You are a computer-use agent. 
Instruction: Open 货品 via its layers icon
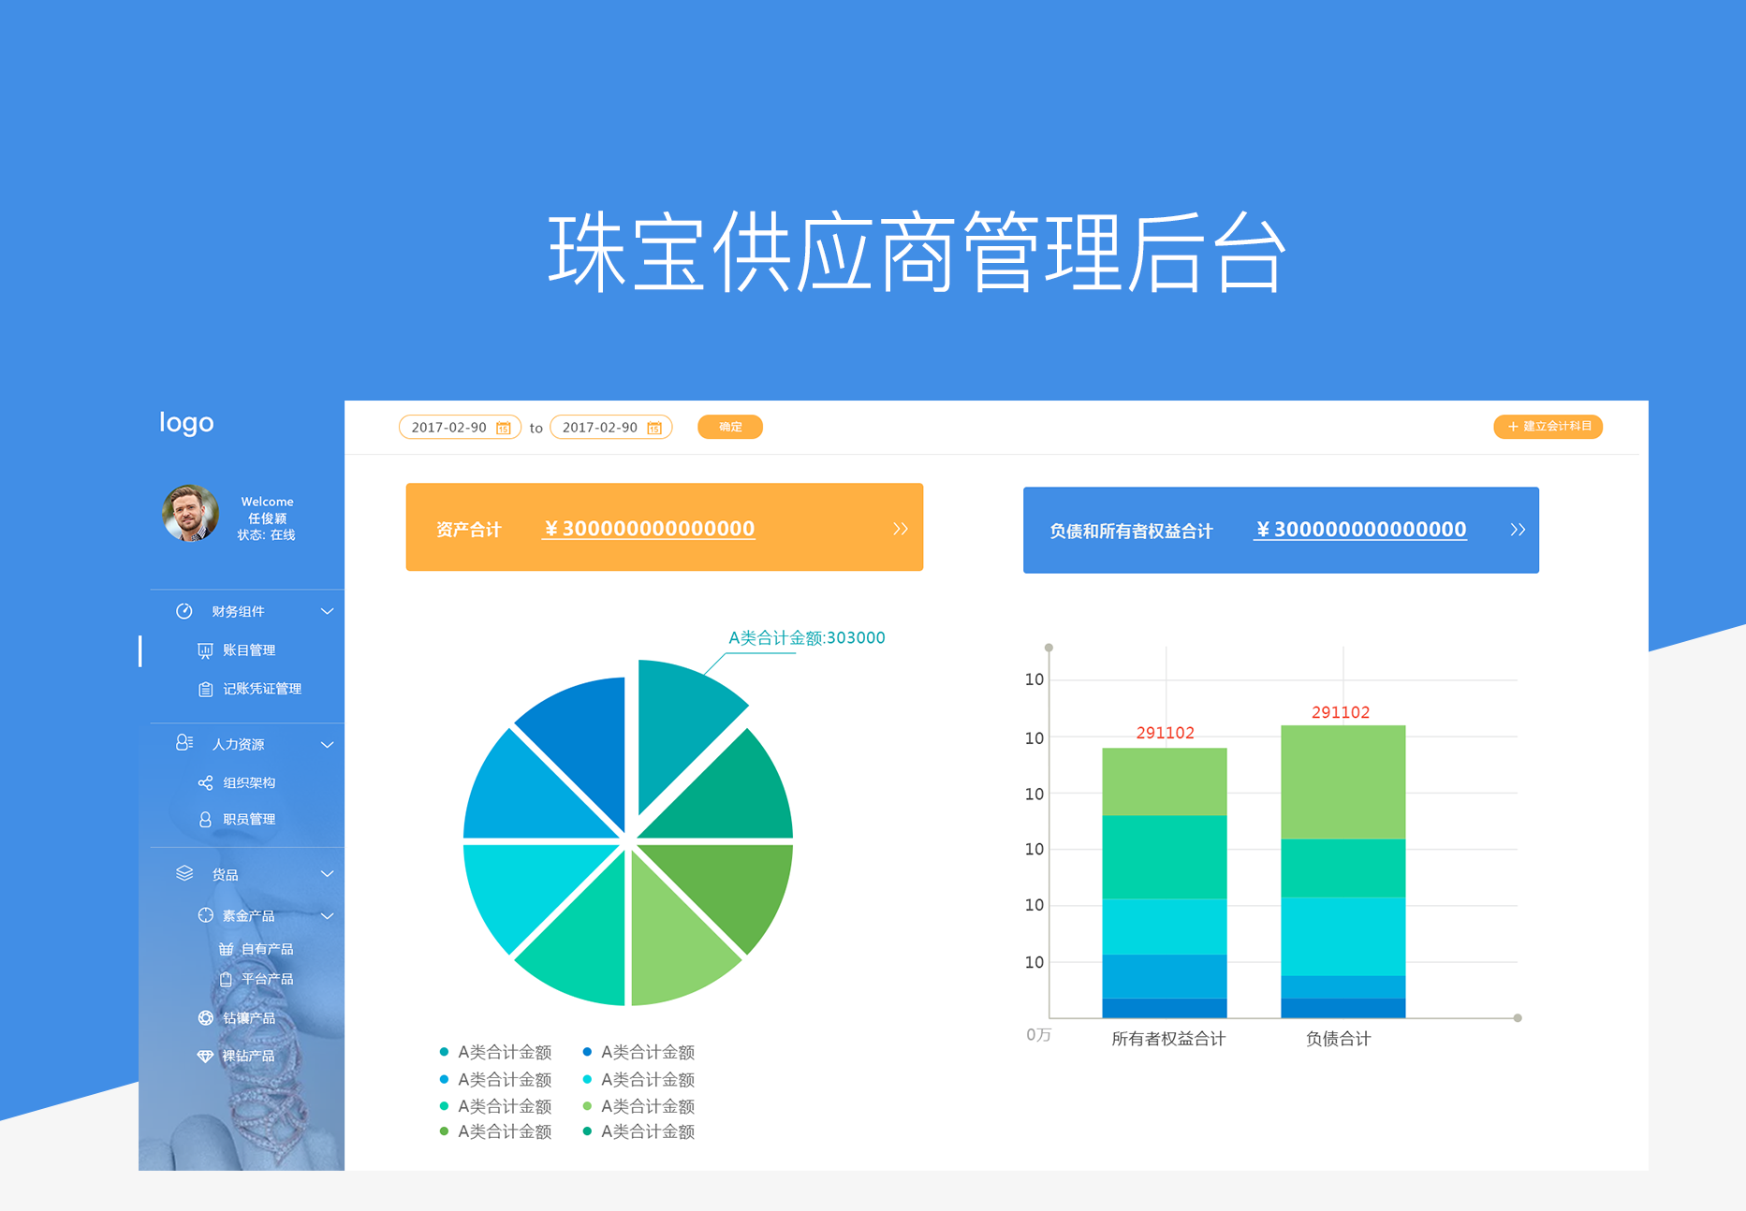coord(183,872)
